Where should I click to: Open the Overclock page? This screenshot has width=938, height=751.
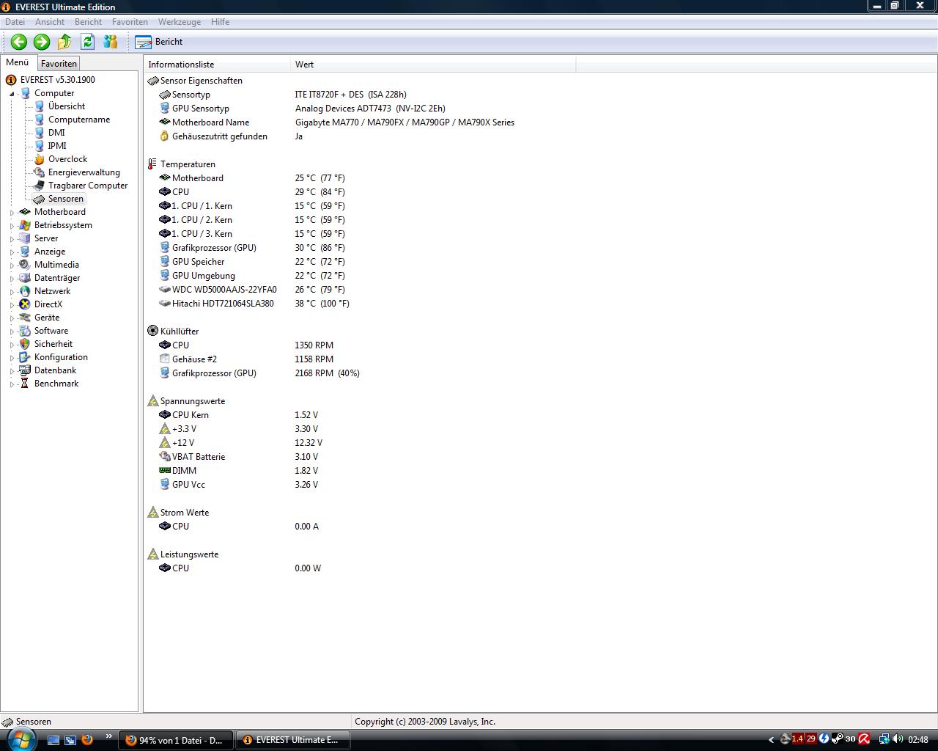(x=67, y=159)
